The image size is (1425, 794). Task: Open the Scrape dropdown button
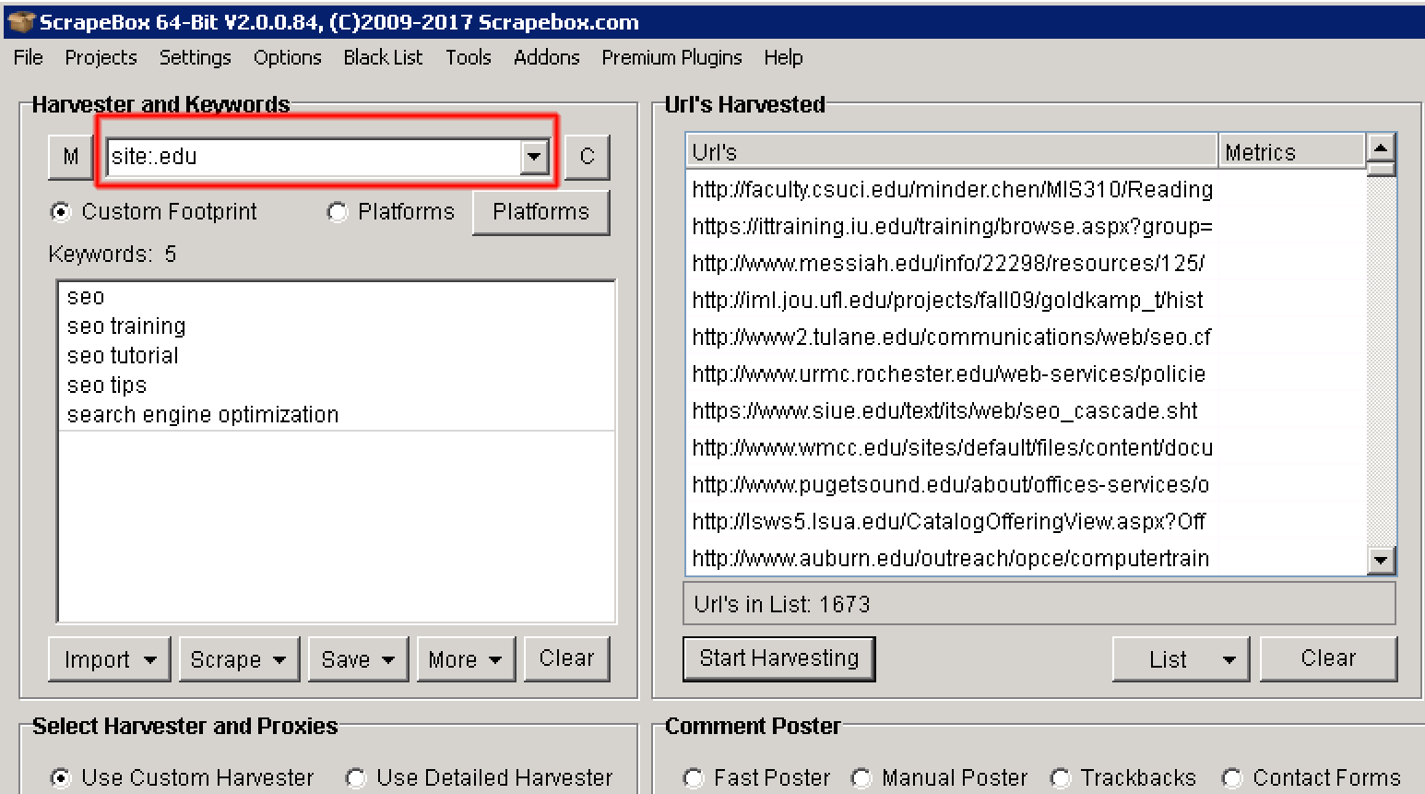239,659
